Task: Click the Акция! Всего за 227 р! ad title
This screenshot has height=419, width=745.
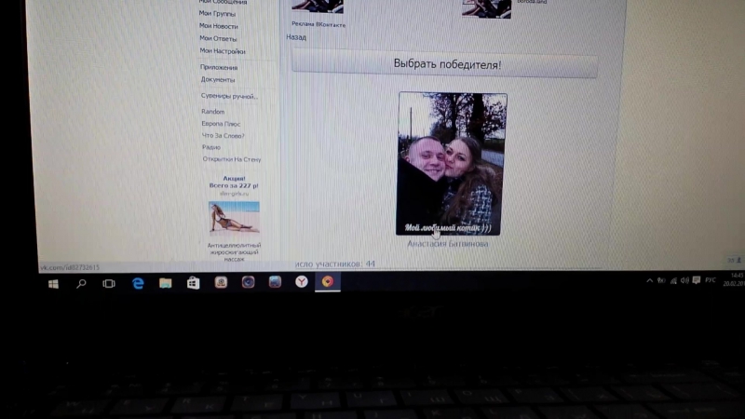Action: (234, 182)
